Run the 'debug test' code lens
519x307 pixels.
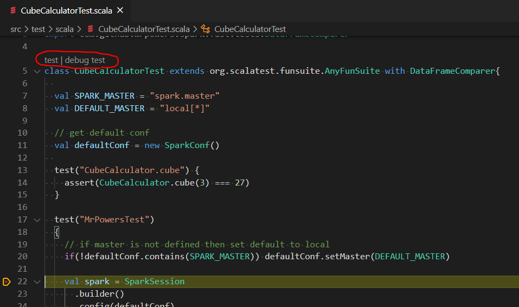click(x=85, y=60)
